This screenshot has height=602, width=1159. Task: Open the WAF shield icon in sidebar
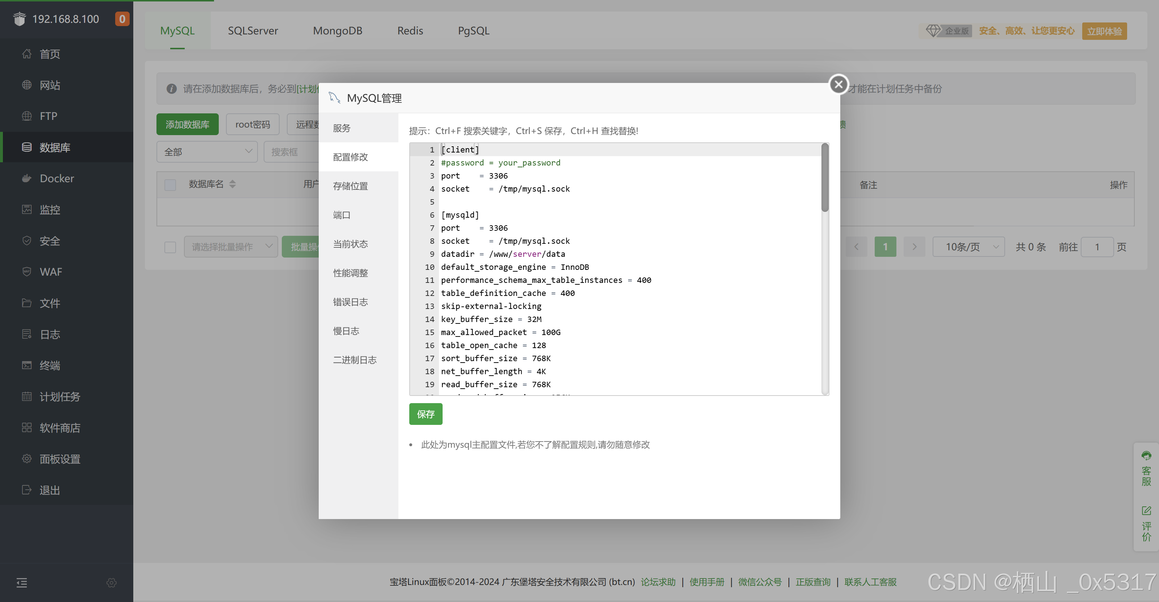[26, 272]
